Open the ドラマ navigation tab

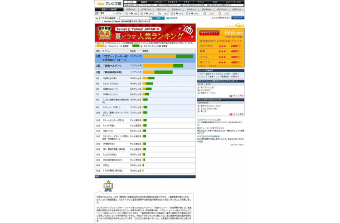187,2
